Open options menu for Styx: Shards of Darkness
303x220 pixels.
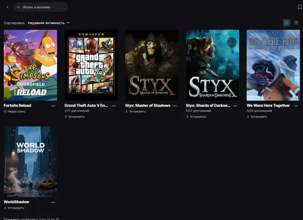tap(235, 106)
